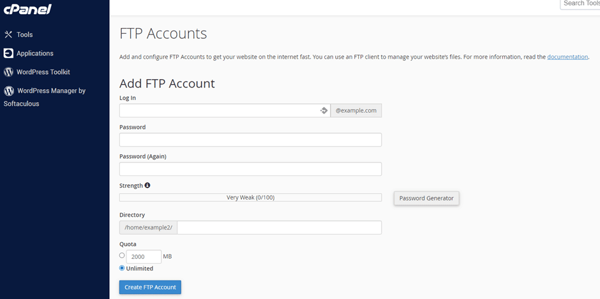Open the Applications sidebar entry
Viewport: 600px width, 299px height.
[x=35, y=53]
